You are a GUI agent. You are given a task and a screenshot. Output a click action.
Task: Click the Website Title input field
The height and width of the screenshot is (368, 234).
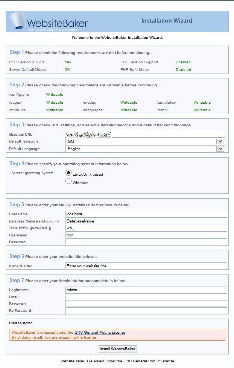146,266
